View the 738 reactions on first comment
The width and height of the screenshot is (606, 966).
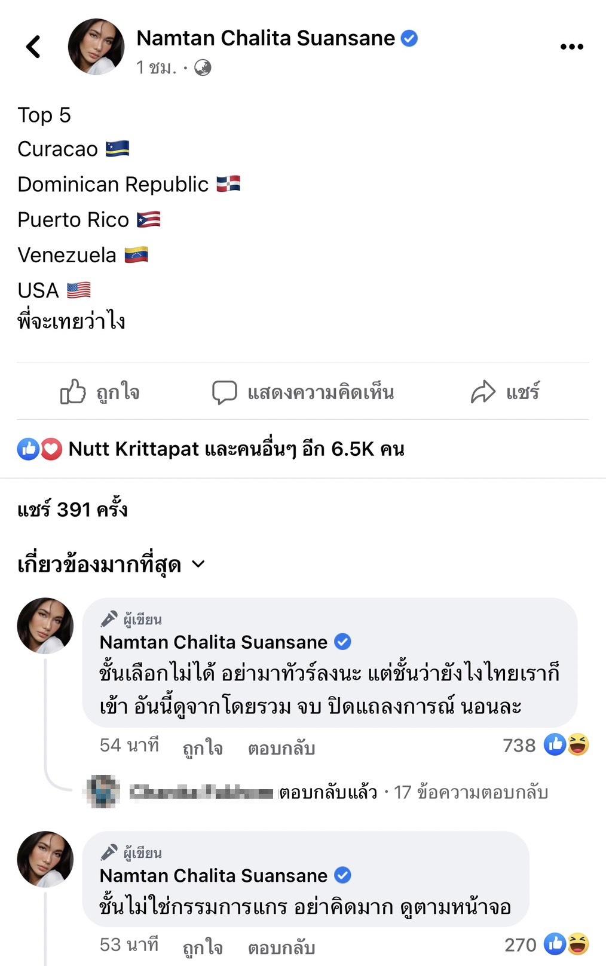pos(545,745)
